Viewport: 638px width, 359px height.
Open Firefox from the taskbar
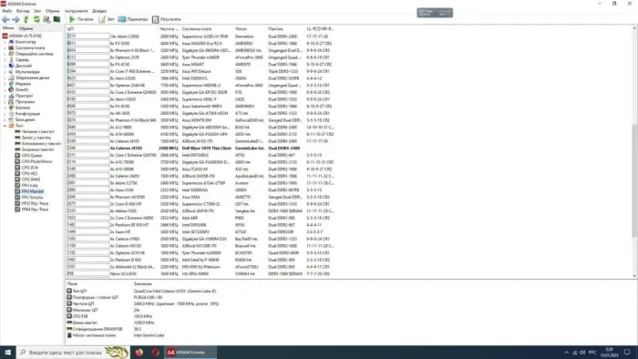point(139,352)
